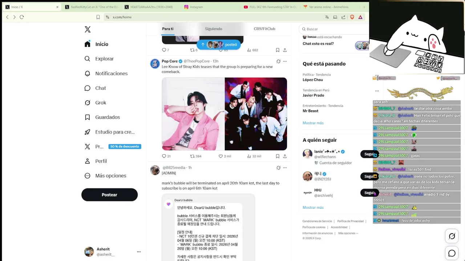
Task: Go to Inicio in sidebar
Action: [x=96, y=44]
